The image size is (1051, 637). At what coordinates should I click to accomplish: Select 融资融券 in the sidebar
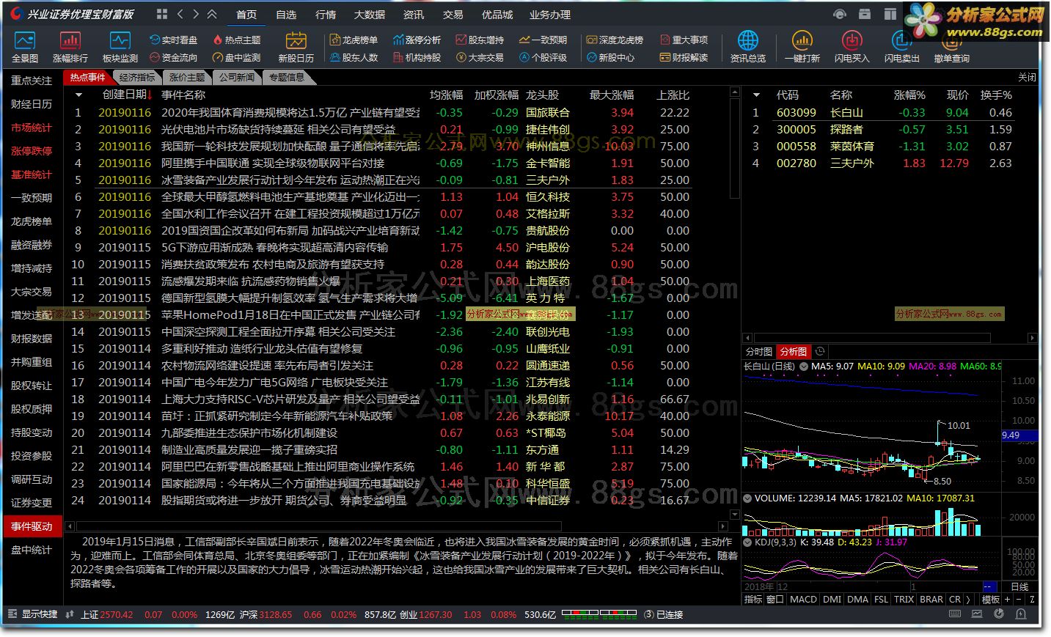[x=32, y=245]
